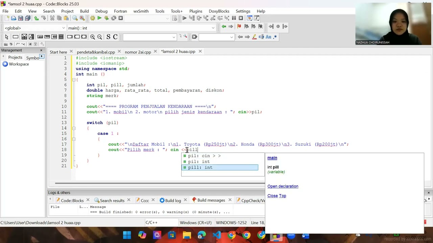
Task: Toggle the Aa match case icon
Action: click(x=268, y=37)
